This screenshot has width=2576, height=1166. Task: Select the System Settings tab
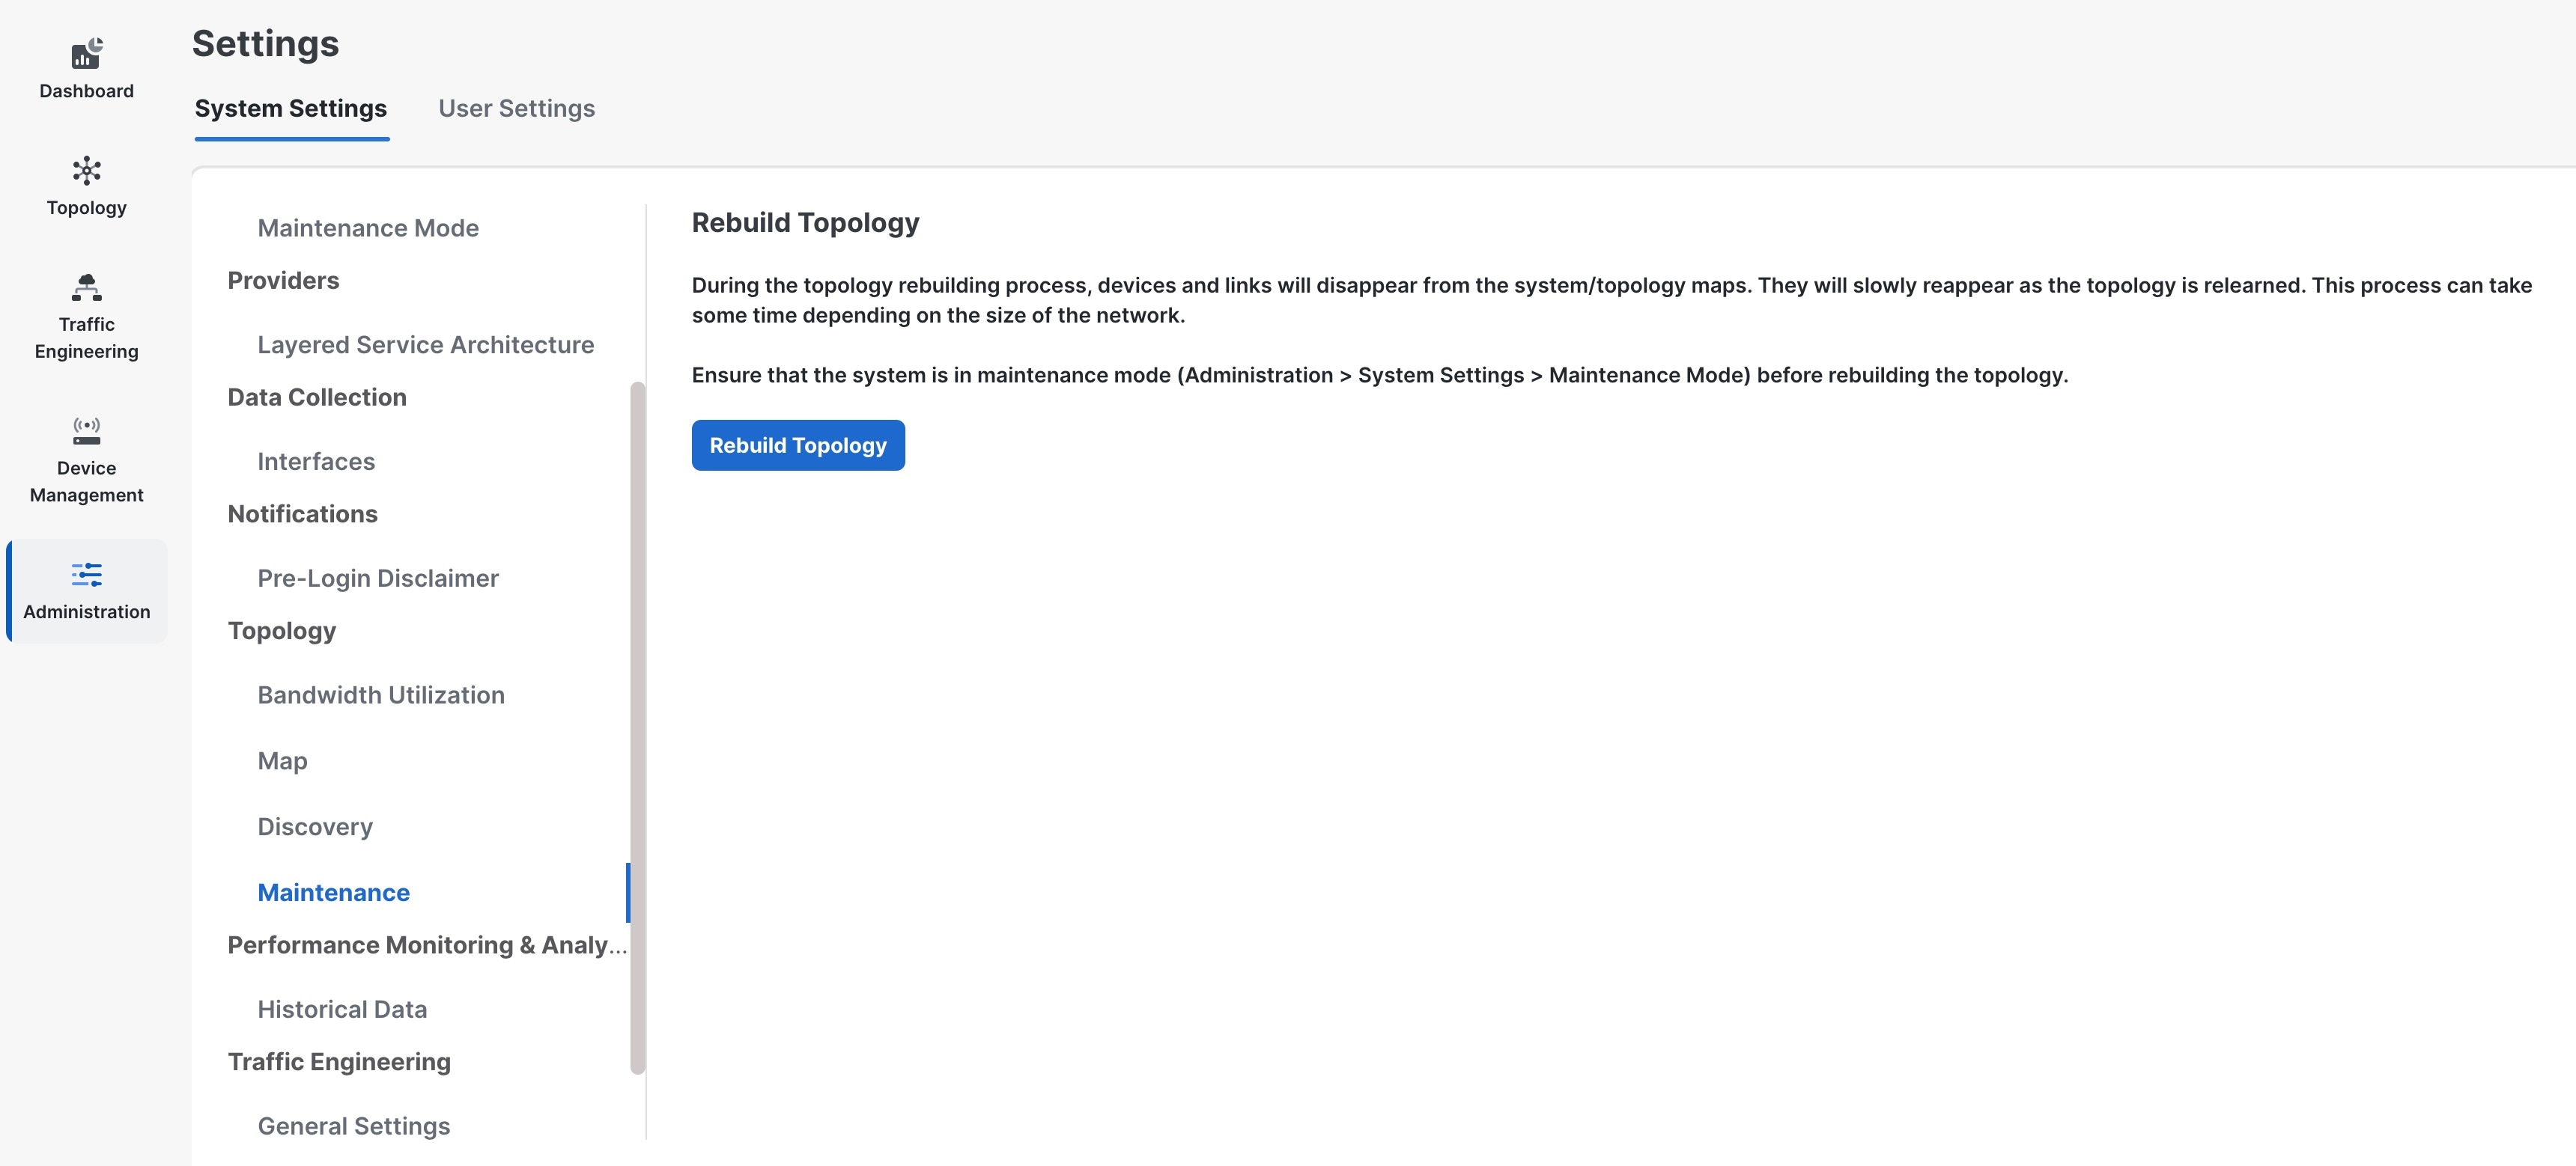coord(291,108)
